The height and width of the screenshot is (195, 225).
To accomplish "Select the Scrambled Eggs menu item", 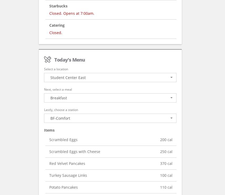I will [x=63, y=140].
